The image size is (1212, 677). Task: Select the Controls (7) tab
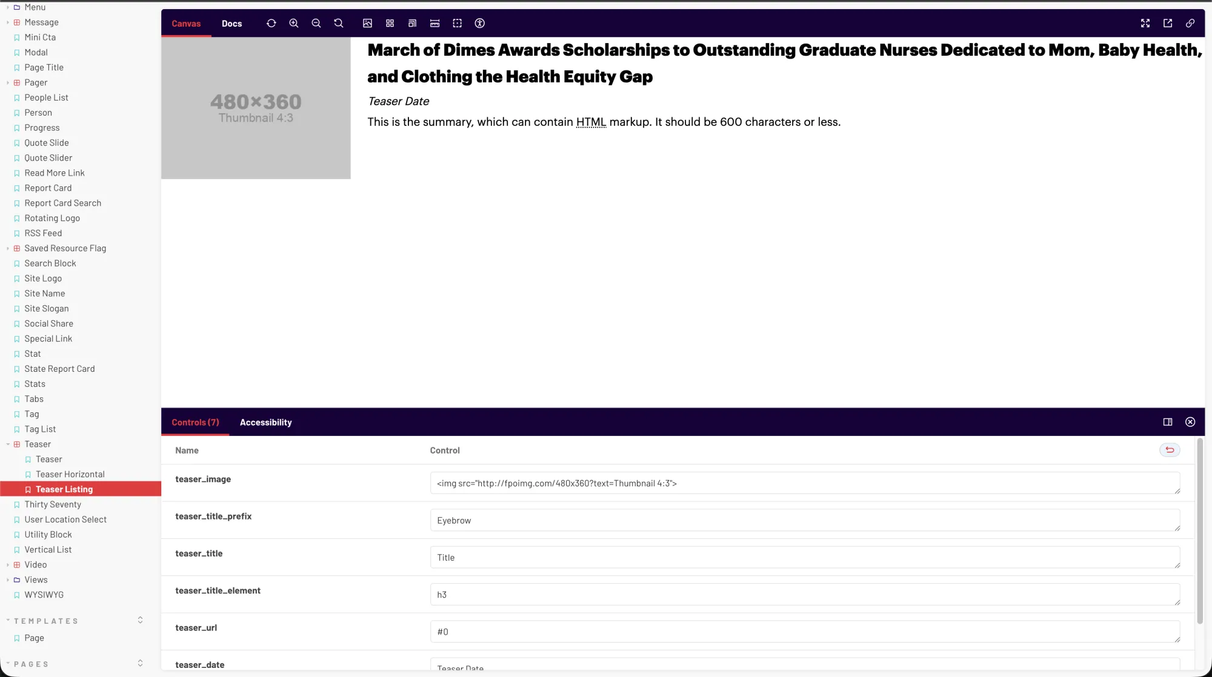click(x=195, y=422)
